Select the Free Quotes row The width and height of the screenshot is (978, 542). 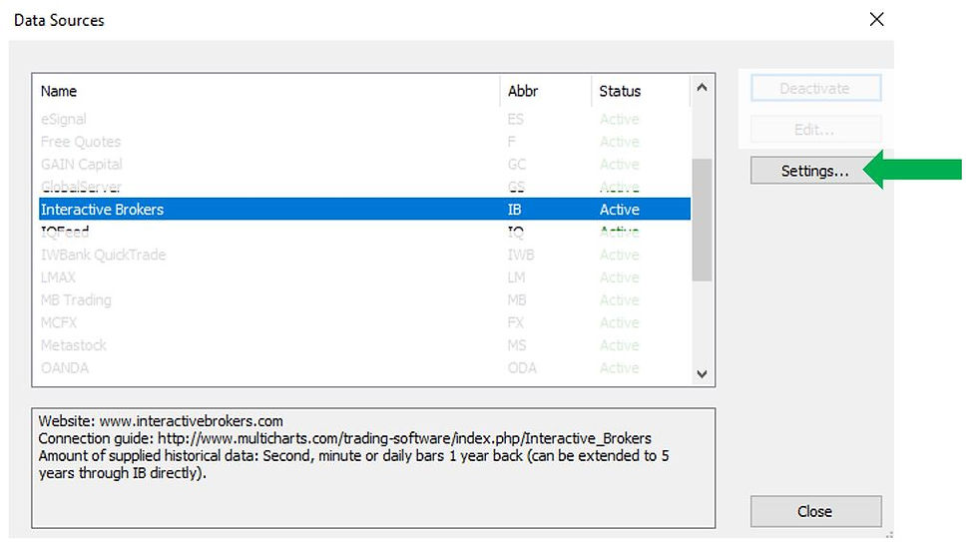364,142
